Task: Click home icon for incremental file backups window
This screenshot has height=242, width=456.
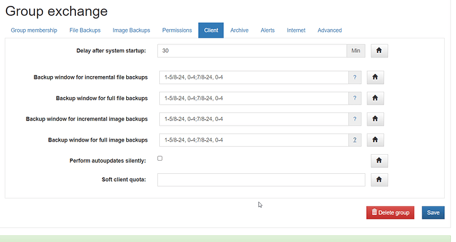Action: [375, 77]
